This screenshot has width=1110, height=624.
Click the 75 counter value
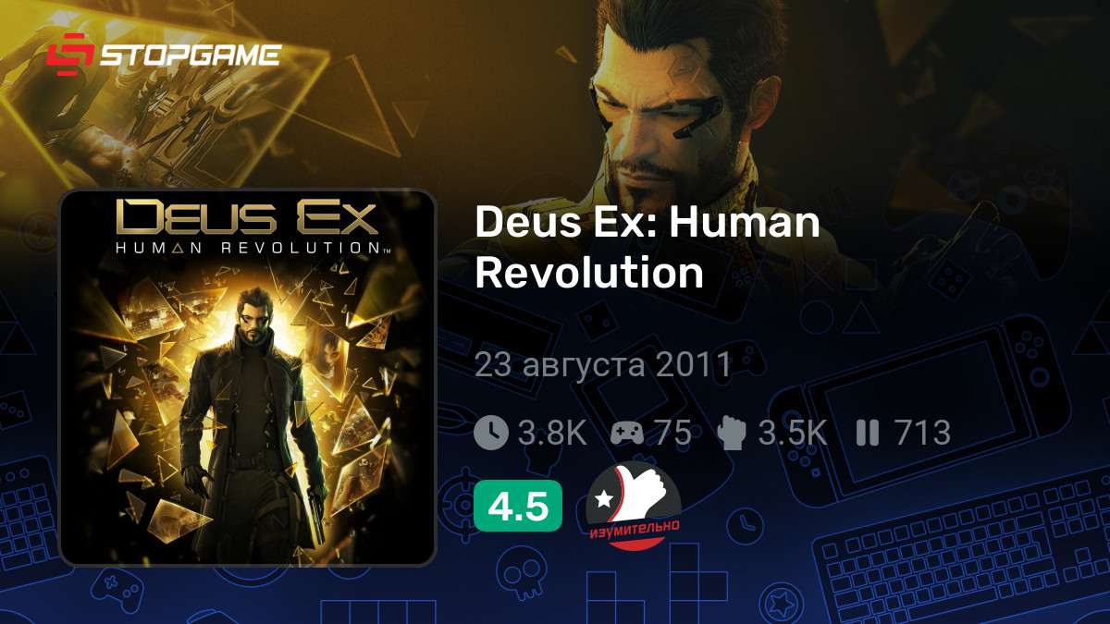click(x=672, y=432)
